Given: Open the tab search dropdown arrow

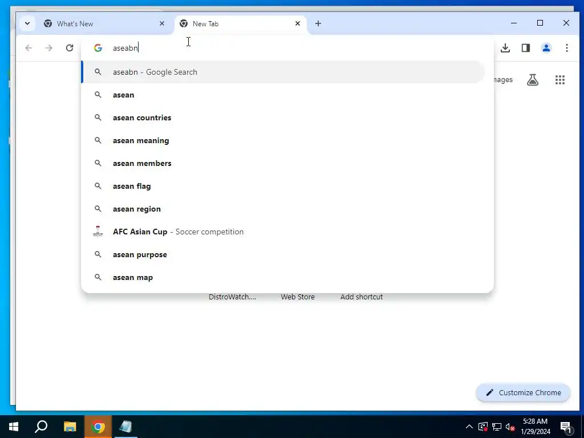Looking at the screenshot, I should (x=27, y=23).
